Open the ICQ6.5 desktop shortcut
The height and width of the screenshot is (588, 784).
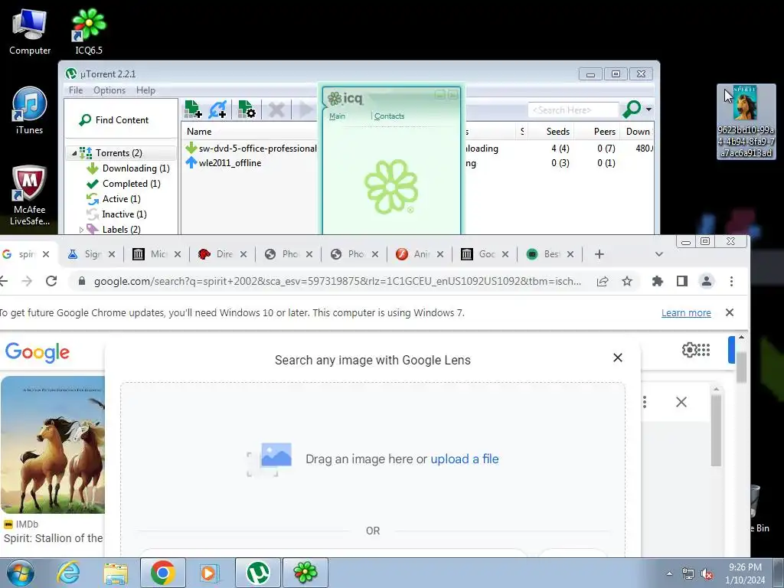pos(89,31)
